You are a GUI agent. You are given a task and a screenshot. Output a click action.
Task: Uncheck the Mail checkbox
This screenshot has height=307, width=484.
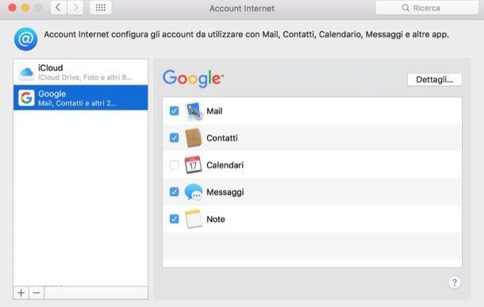(x=174, y=111)
